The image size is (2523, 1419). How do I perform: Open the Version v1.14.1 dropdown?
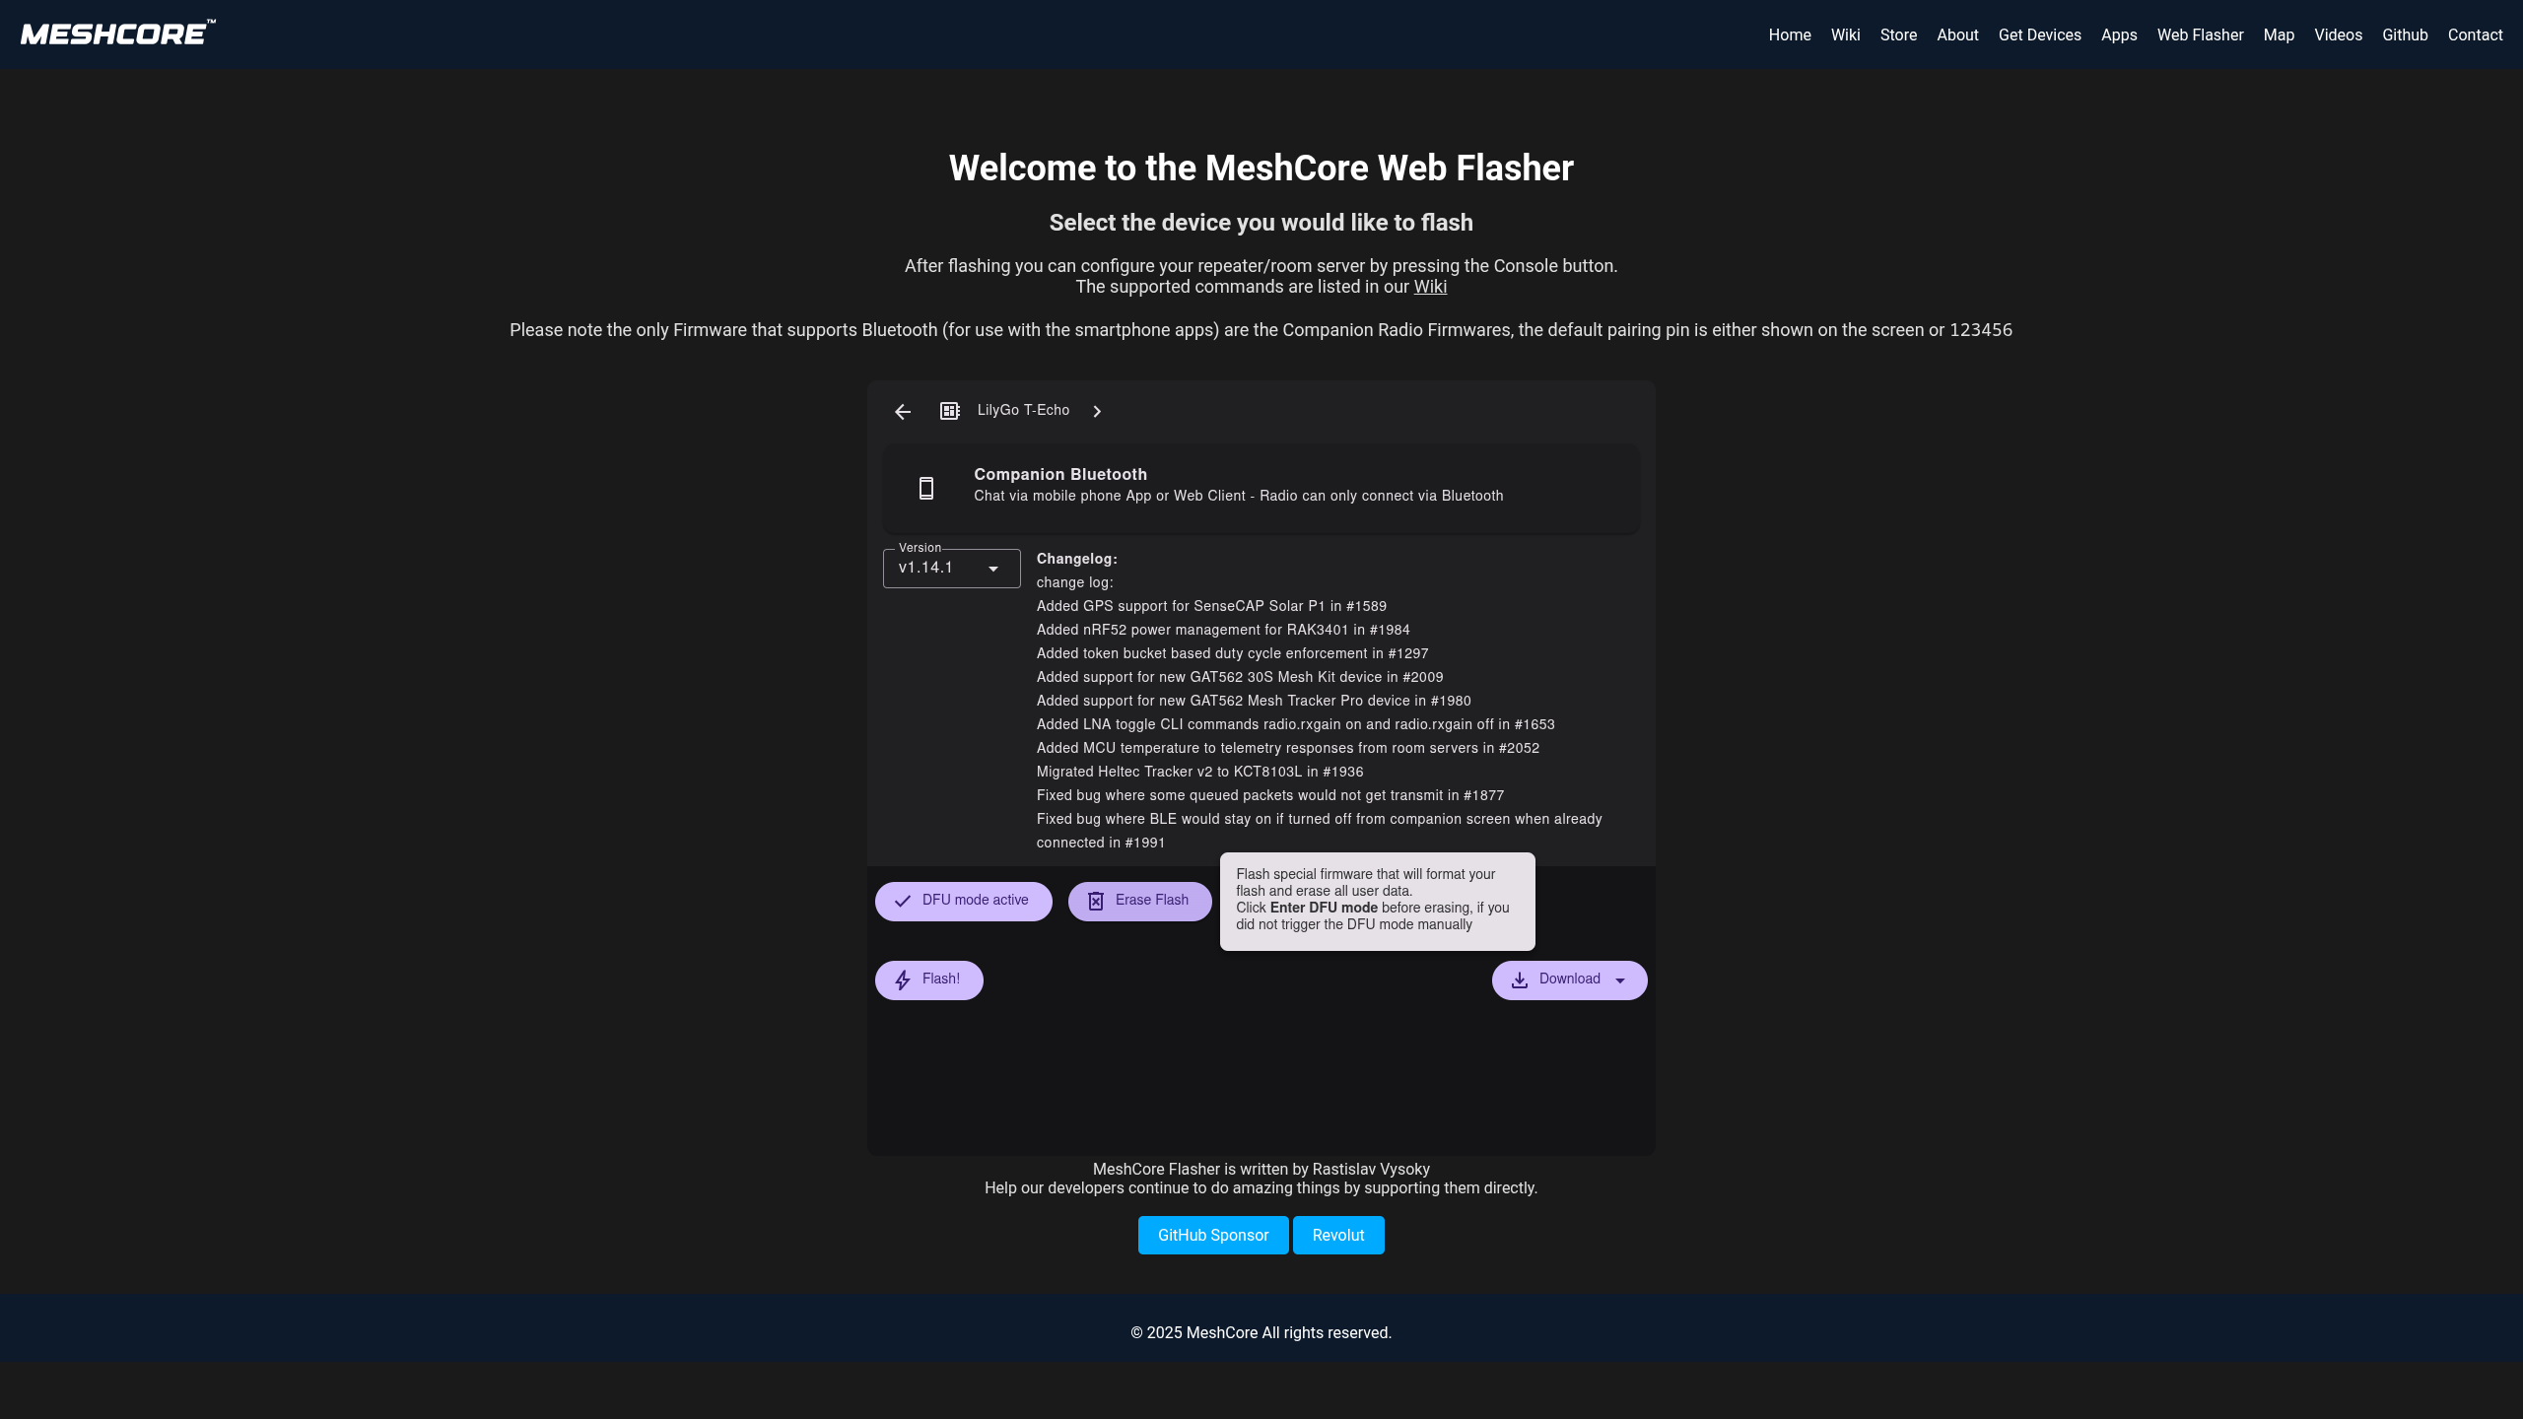951,569
